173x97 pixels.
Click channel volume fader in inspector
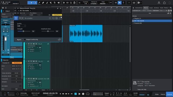pyautogui.click(x=5, y=39)
